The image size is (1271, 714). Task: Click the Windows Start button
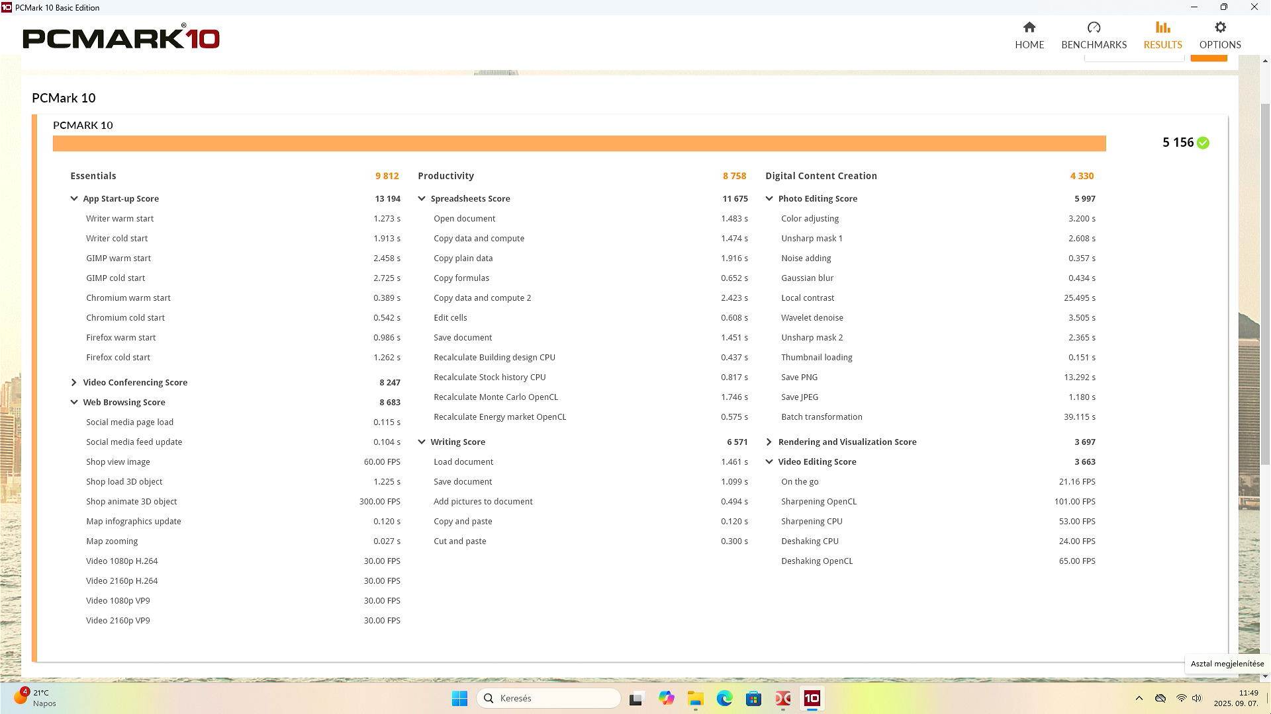point(459,698)
